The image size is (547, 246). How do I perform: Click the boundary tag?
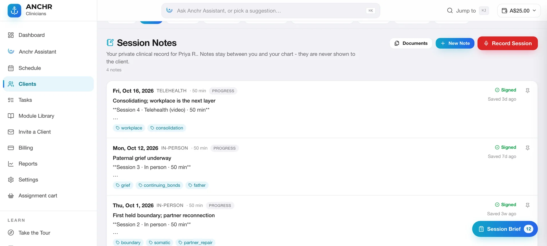(128, 243)
